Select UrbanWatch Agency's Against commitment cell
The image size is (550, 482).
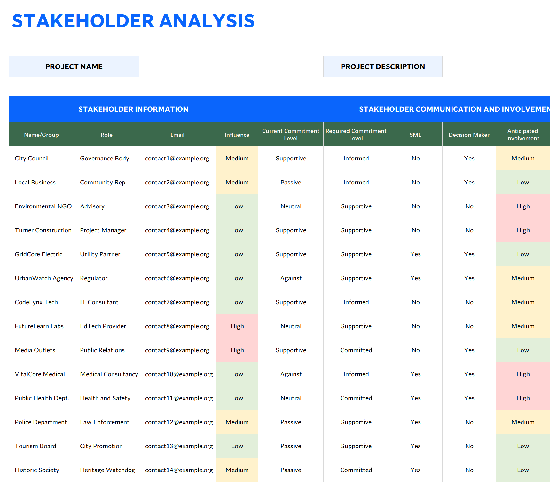[x=291, y=278]
